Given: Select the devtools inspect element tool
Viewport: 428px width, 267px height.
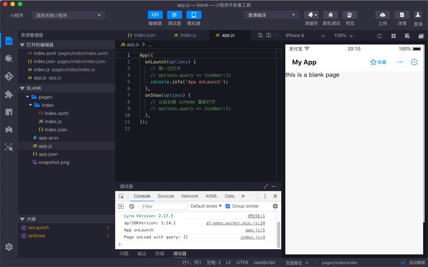Looking at the screenshot, I should coord(121,196).
